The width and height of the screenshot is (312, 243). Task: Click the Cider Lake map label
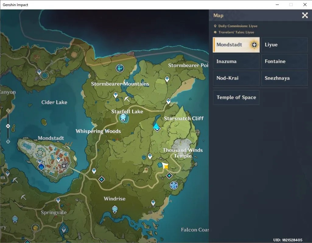pos(54,102)
